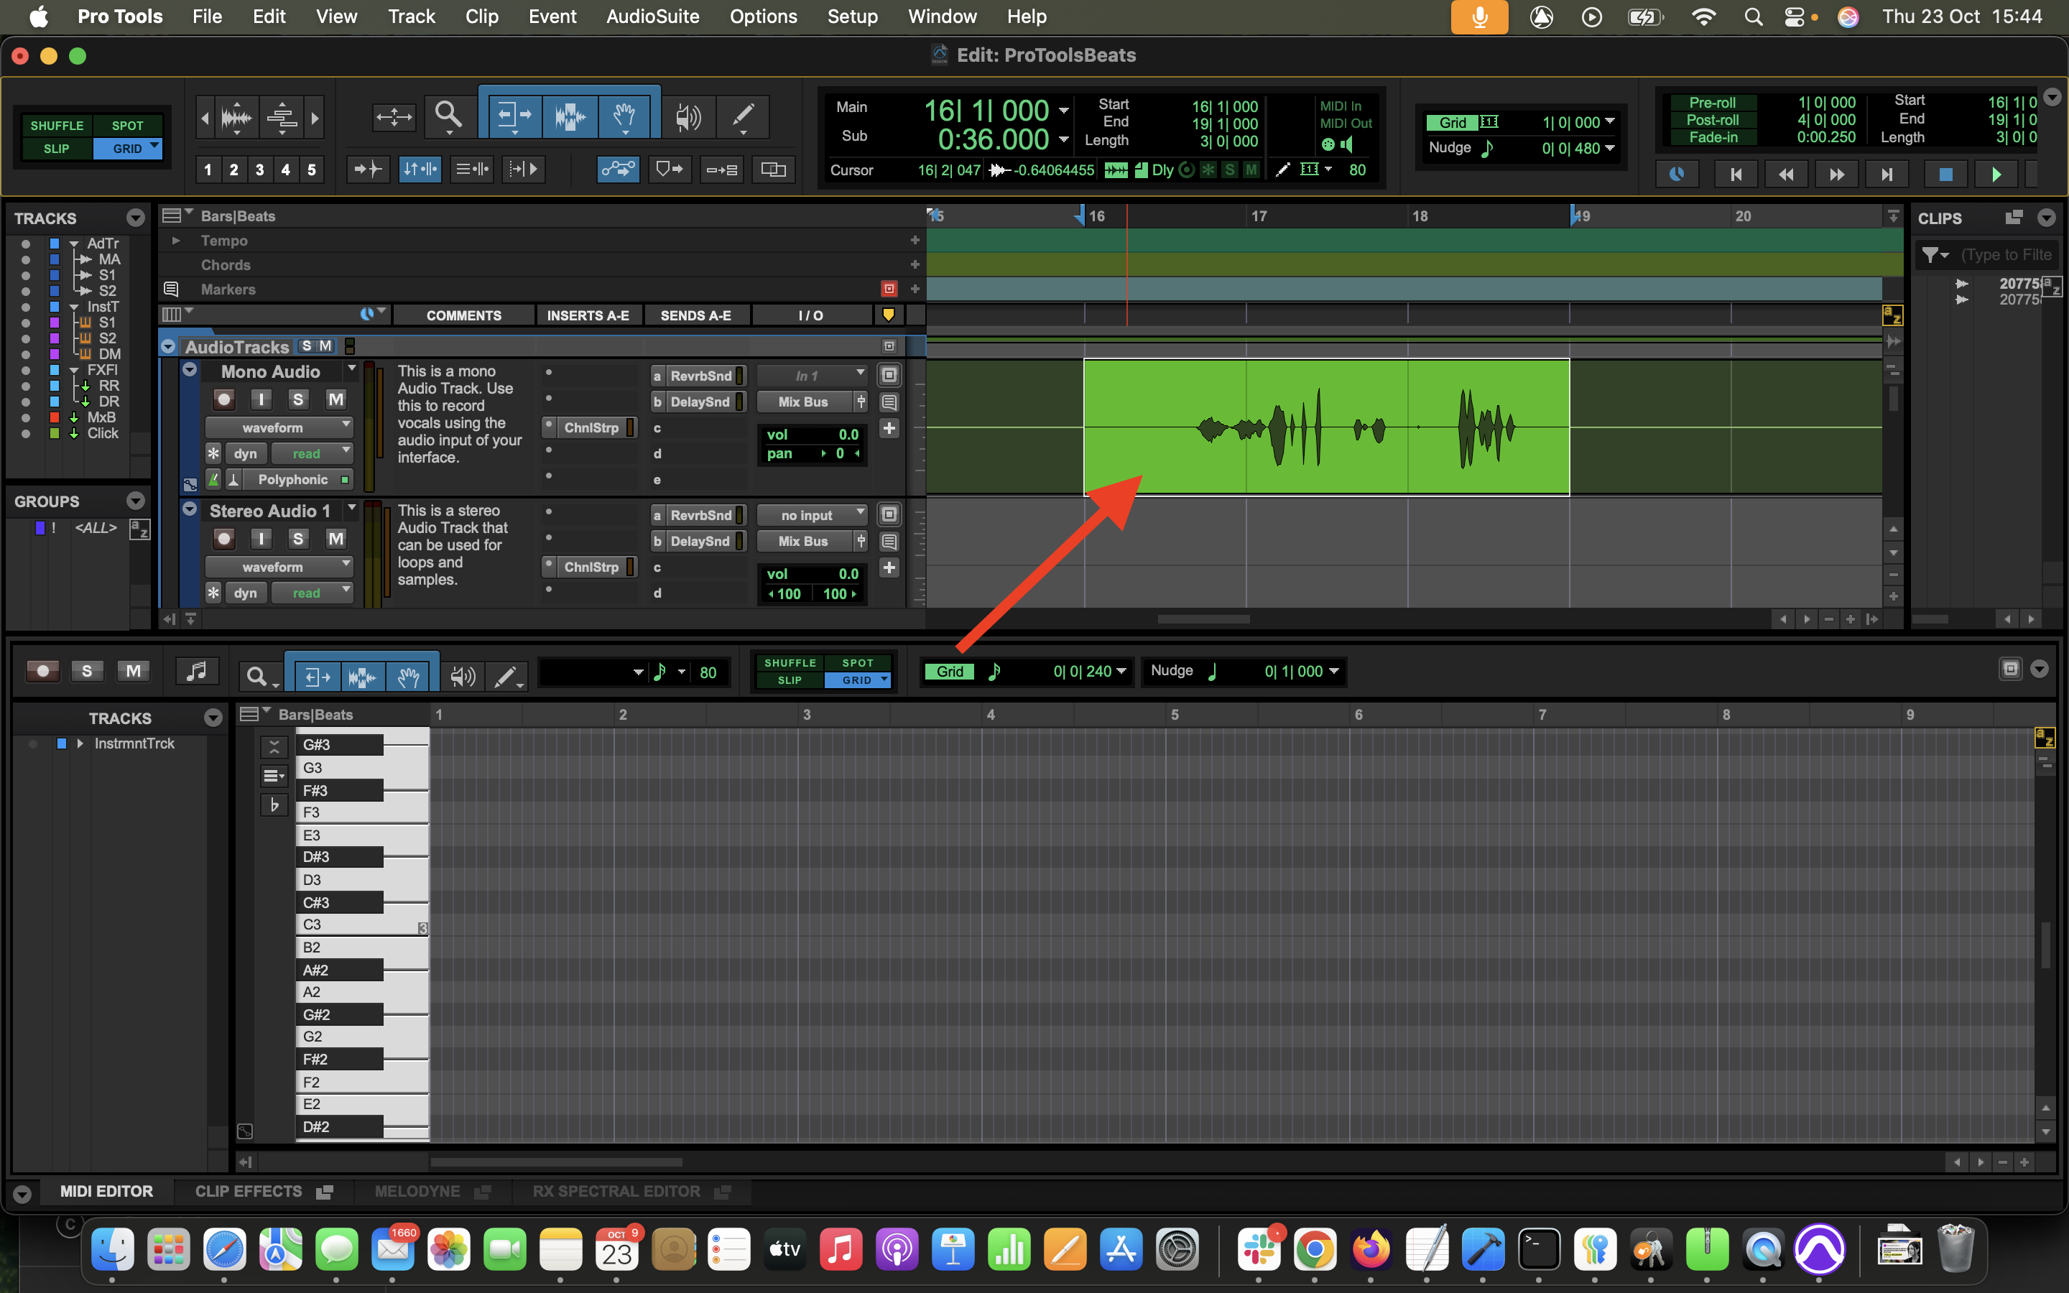Open the AudioSuite menu
The width and height of the screenshot is (2069, 1293).
click(652, 17)
